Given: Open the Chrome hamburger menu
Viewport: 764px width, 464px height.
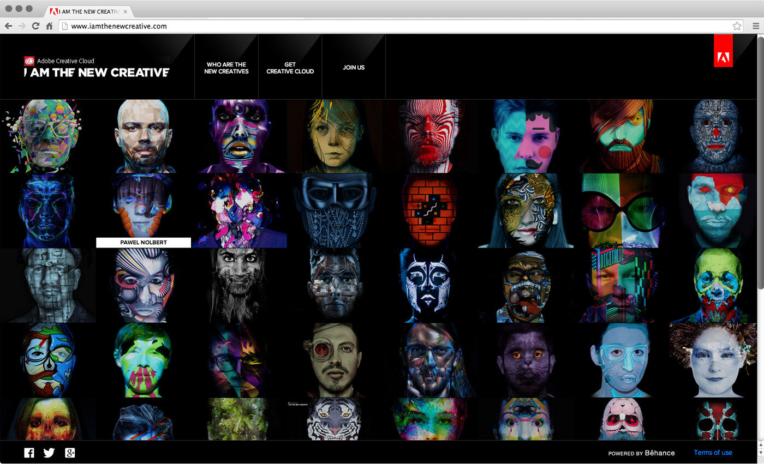Looking at the screenshot, I should point(756,26).
